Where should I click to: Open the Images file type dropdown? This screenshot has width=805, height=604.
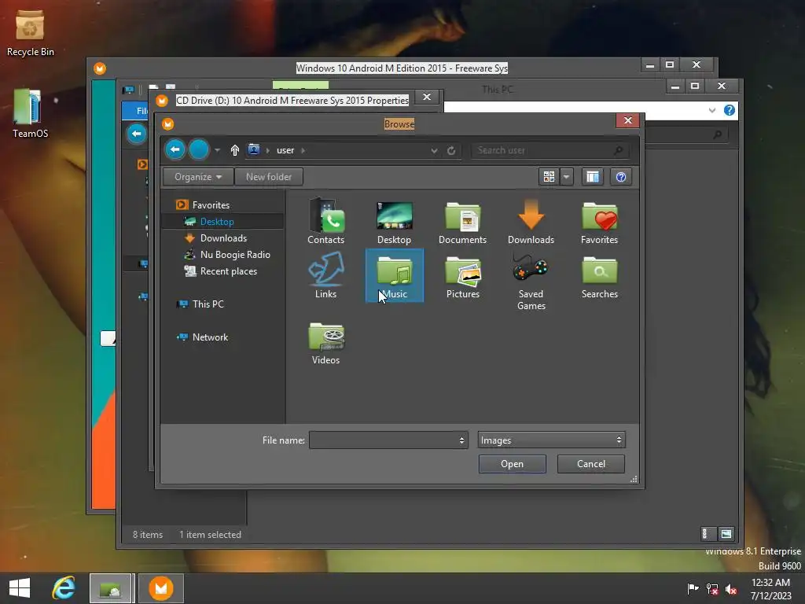coord(551,440)
